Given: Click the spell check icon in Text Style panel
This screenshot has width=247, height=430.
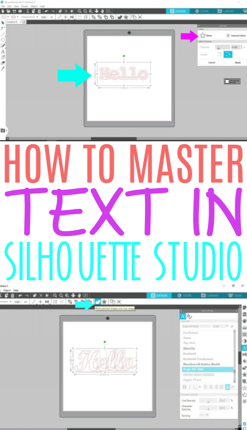Looking at the screenshot, I should [189, 316].
